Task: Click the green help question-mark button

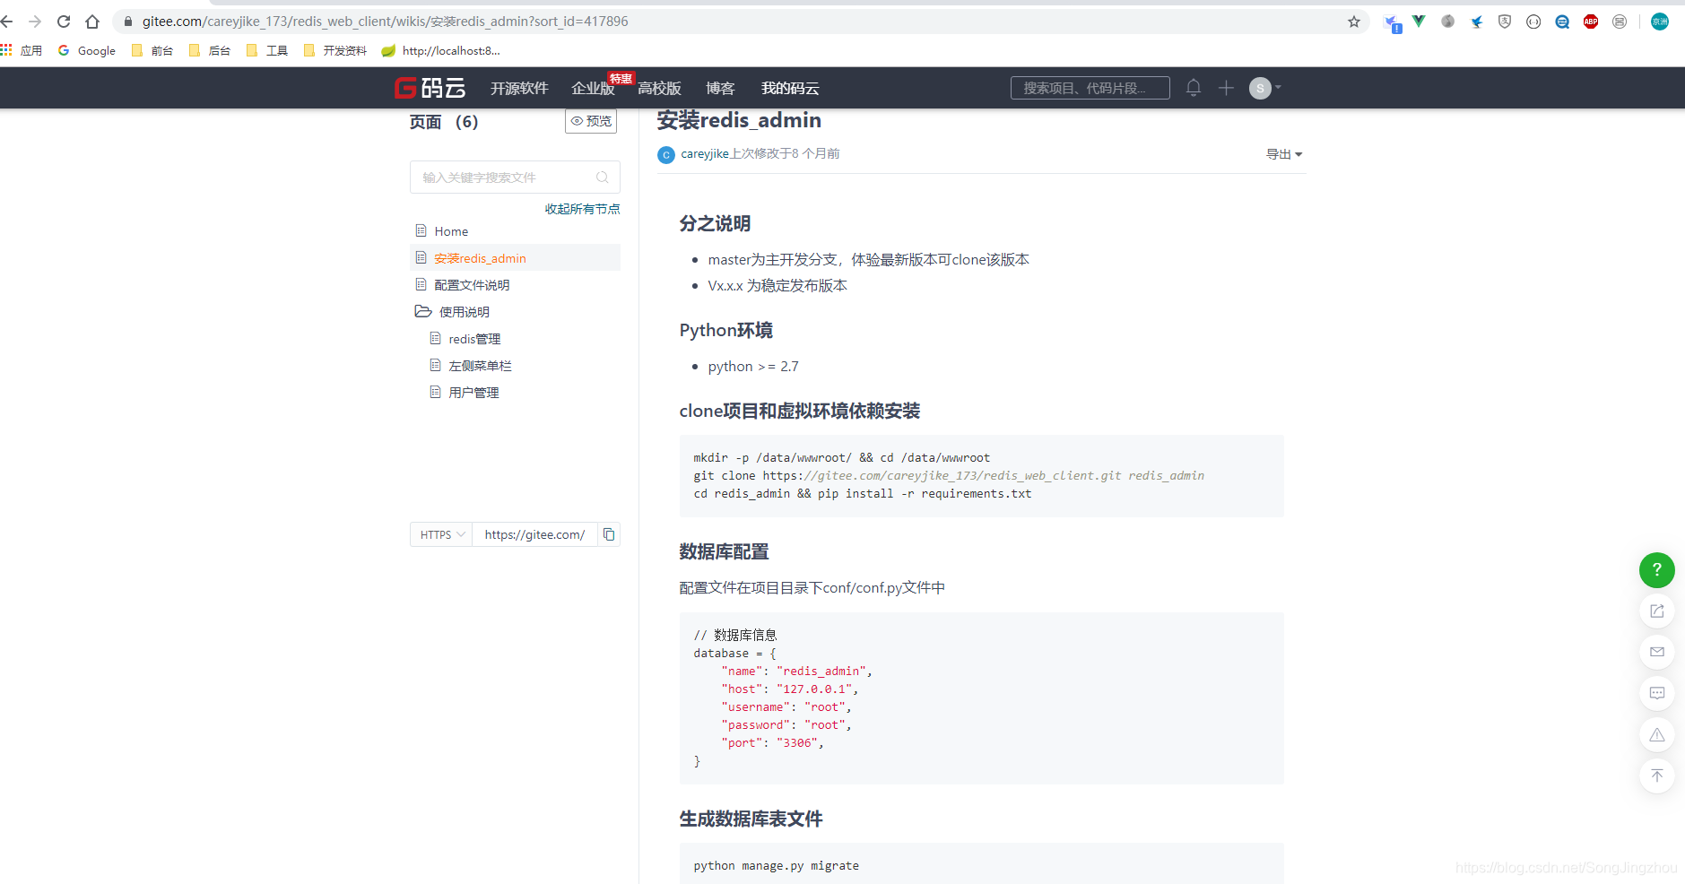Action: (1656, 570)
